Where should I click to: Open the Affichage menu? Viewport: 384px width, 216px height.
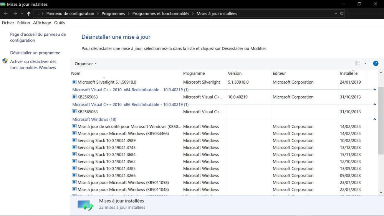[42, 23]
